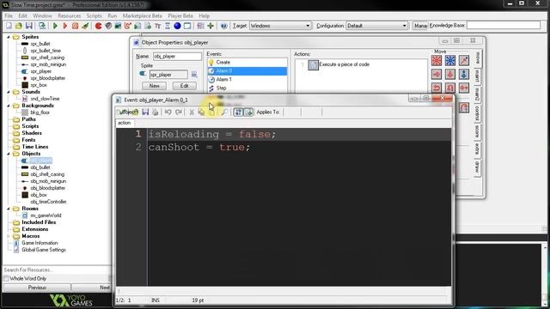Toggle the Whole Word Only checkbox
Screen dimensions: 550x309
(x=6, y=278)
